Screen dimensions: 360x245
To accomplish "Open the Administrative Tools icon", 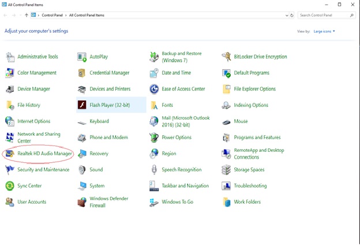I will (x=10, y=57).
